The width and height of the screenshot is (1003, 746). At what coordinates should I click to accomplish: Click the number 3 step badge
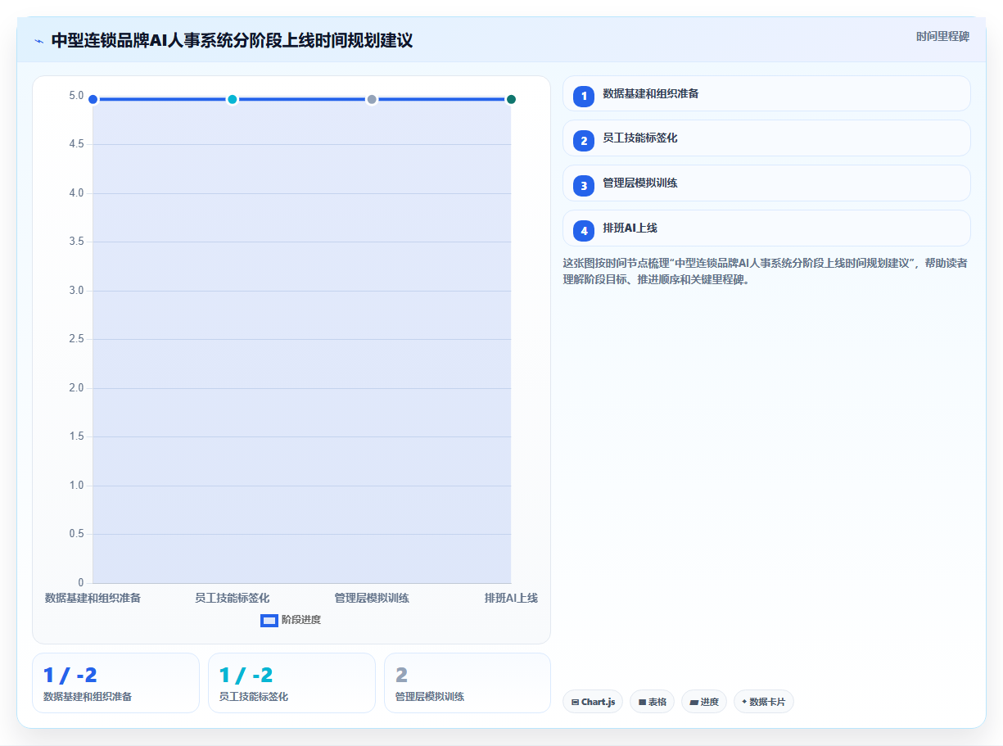click(x=584, y=185)
